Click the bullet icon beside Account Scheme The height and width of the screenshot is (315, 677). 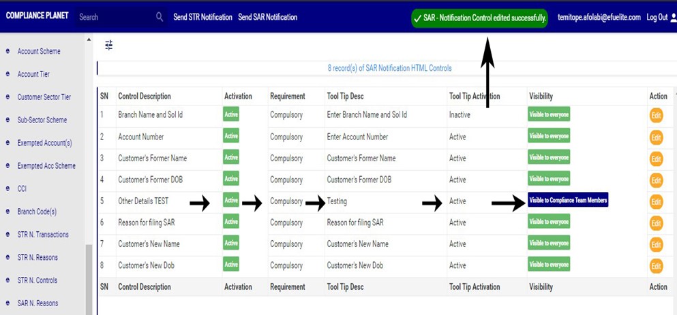click(x=8, y=52)
